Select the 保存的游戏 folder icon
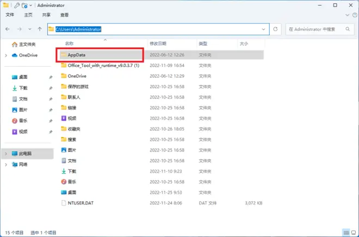359x237 pixels. 64,86
